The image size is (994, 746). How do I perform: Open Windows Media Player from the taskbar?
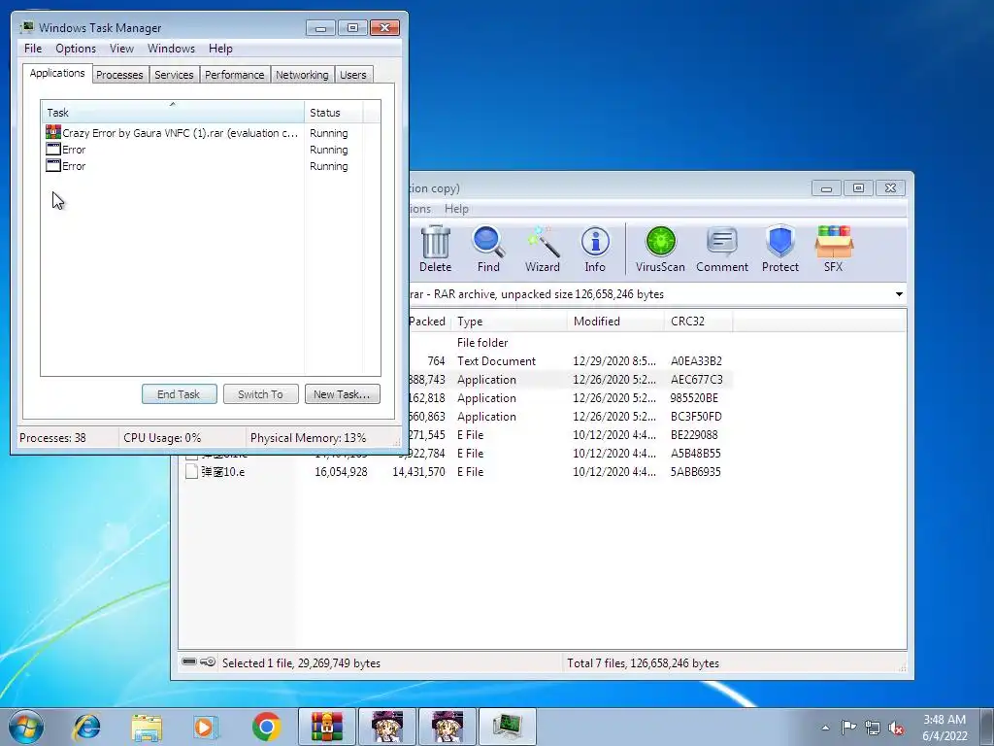(x=206, y=727)
